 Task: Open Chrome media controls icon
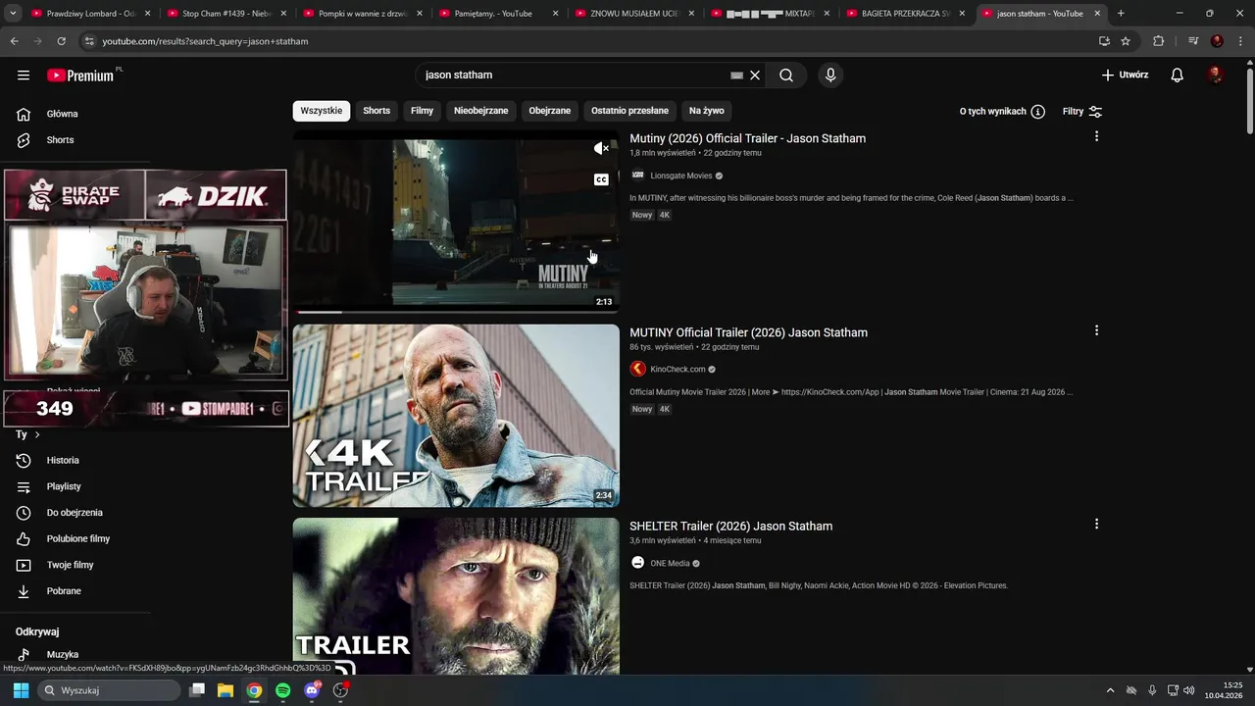1193,41
